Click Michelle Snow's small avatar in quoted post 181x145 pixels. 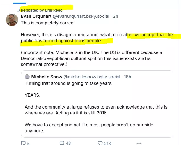pyautogui.click(x=27, y=77)
